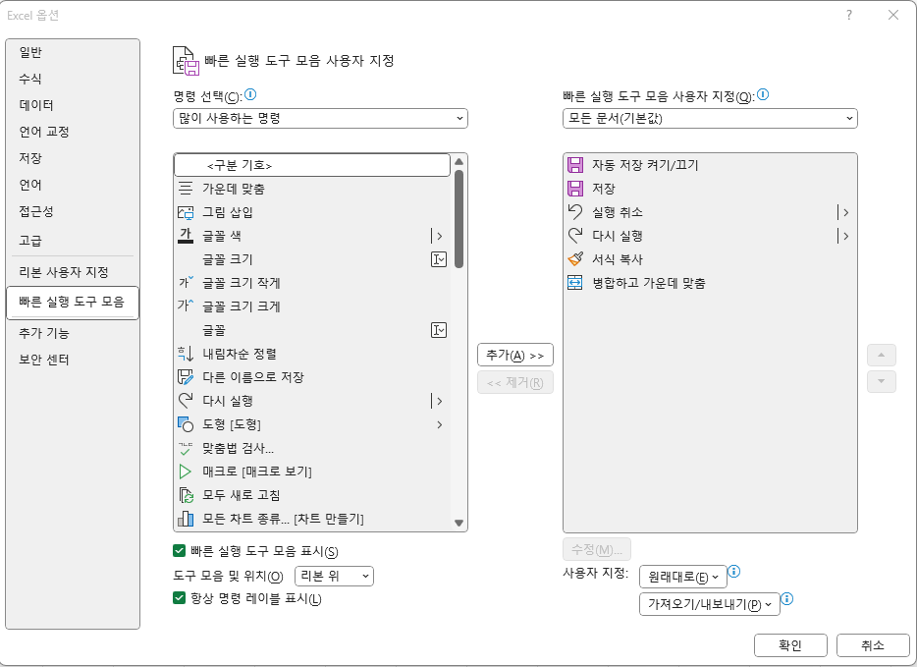Click info icon beside 빠른 실행 도구 모음 사용자 지정(Q)
Viewport: 917px width, 667px height.
click(x=763, y=94)
